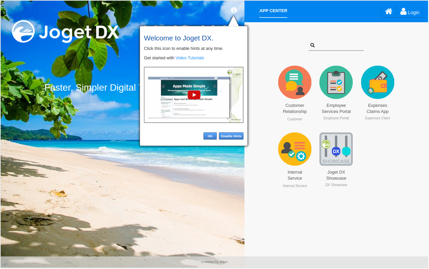Click the hints info icon
This screenshot has width=429, height=269.
[x=234, y=10]
